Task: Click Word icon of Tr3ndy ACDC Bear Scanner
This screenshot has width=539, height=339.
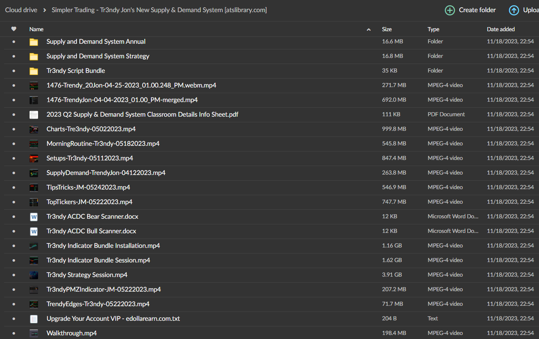Action: [34, 217]
